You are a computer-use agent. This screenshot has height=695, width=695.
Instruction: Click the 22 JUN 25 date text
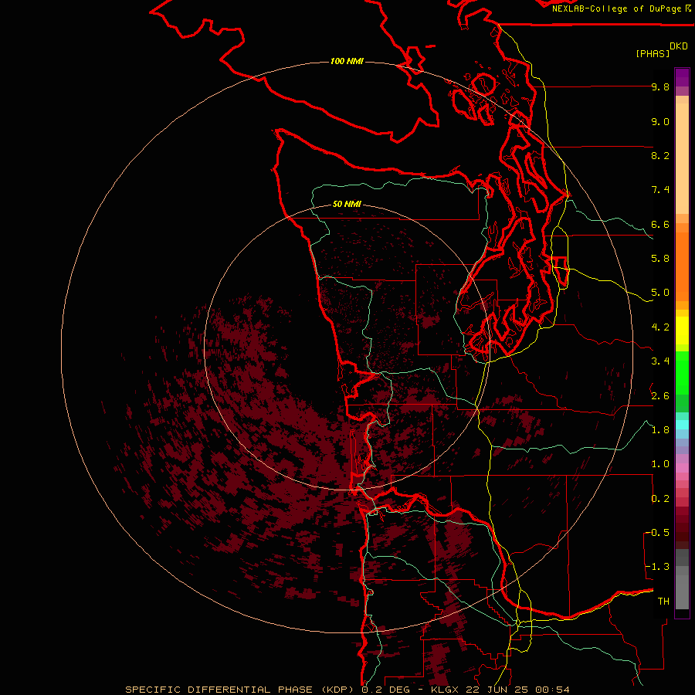click(498, 690)
